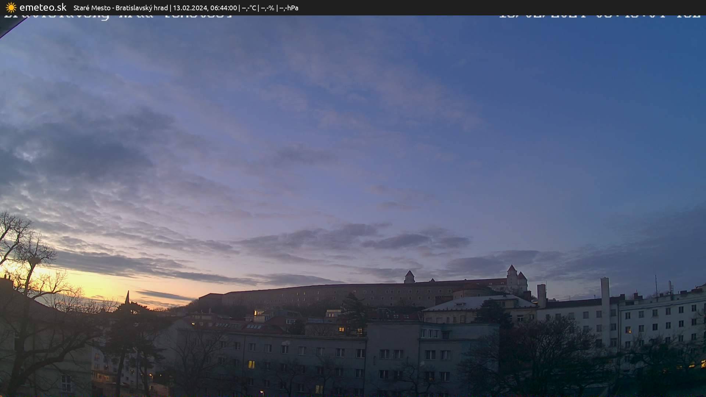The width and height of the screenshot is (706, 397).
Task: Click the pointed church spire silhouette
Action: (x=127, y=297)
